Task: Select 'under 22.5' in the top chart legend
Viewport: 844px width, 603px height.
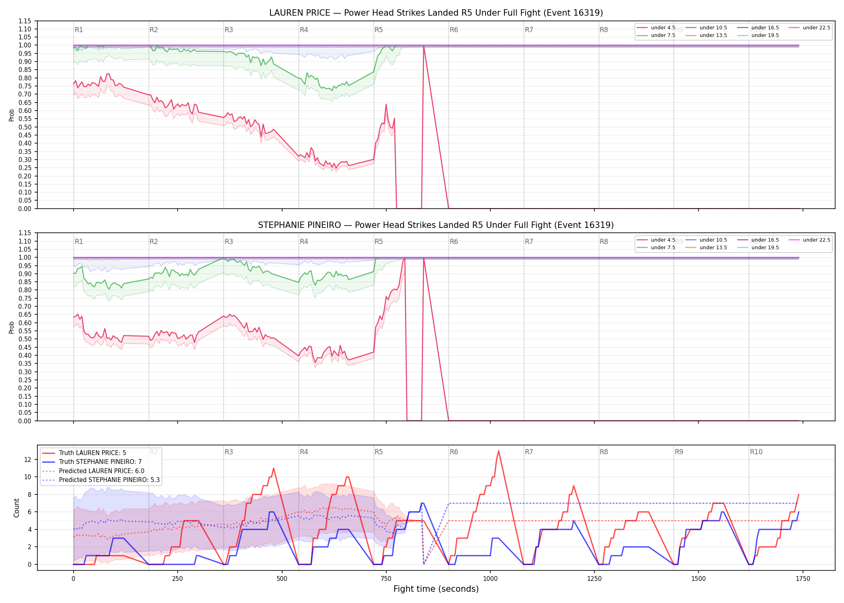Action: pos(809,28)
